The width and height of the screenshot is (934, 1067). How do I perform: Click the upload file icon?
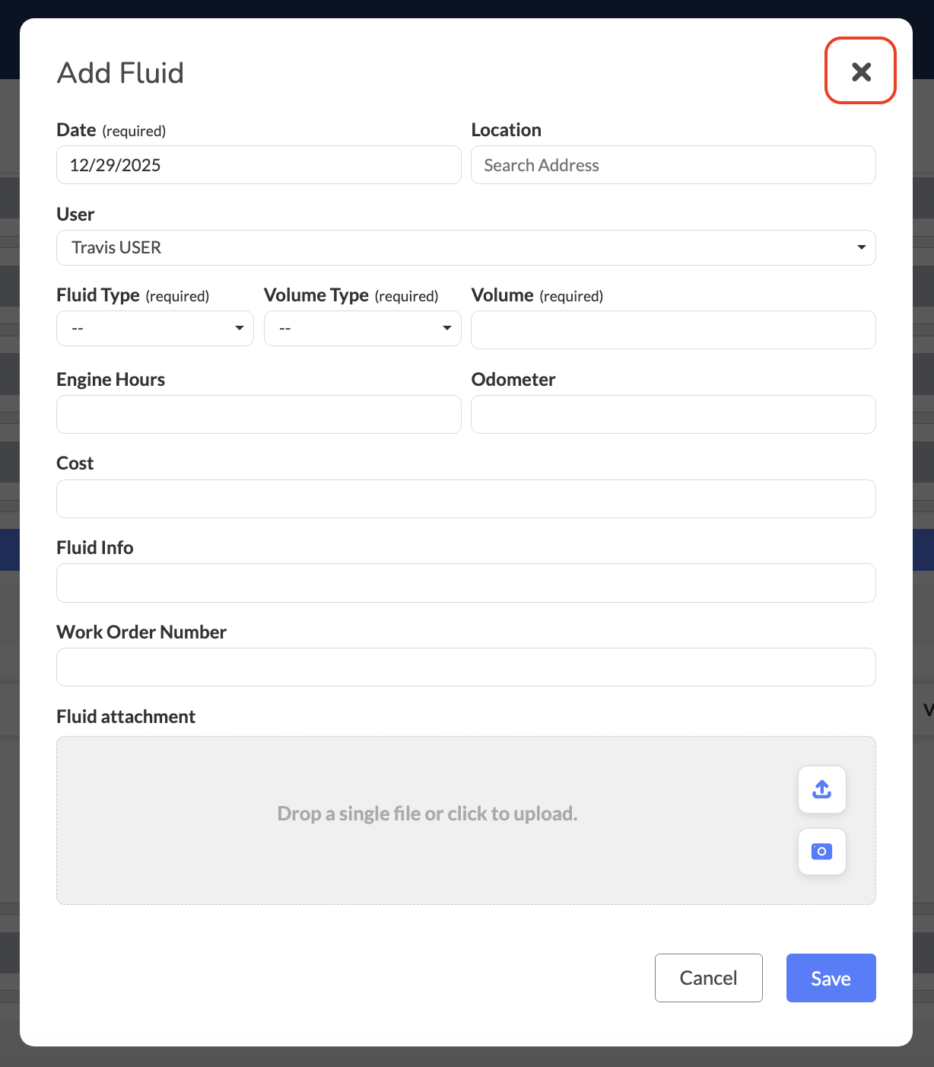(821, 789)
